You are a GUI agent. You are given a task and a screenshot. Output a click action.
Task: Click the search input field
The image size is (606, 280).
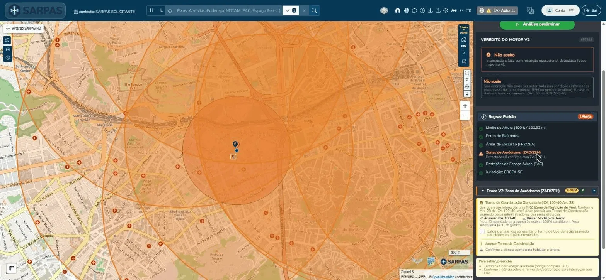(x=228, y=11)
